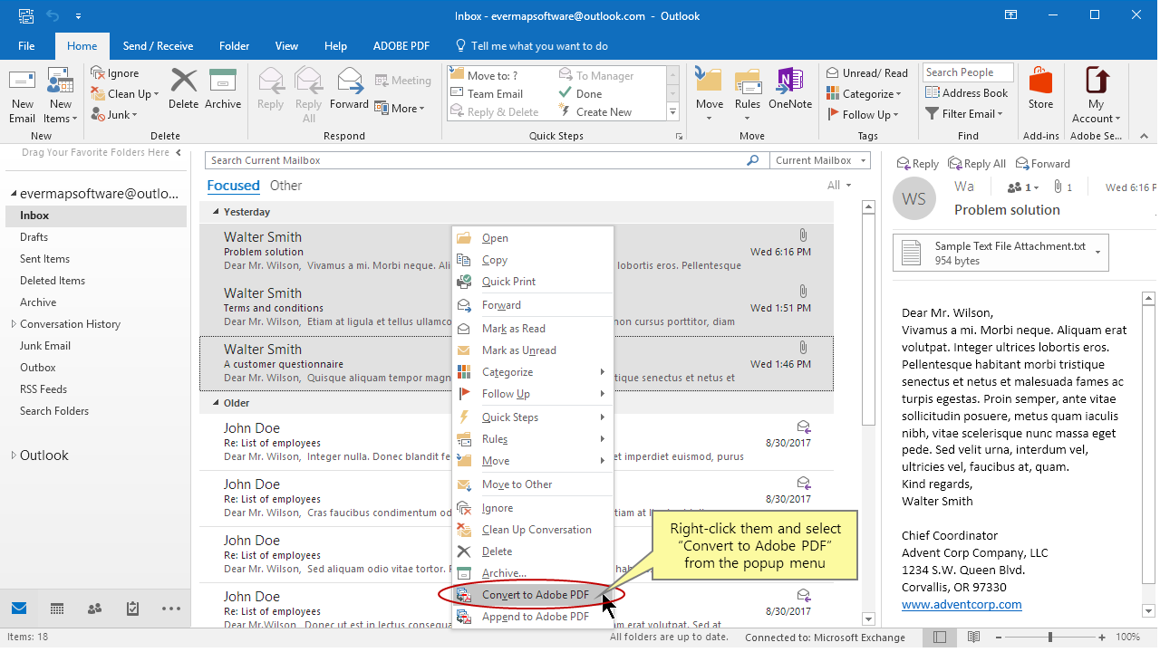The height and width of the screenshot is (652, 1160).
Task: Click the Archive icon in ribbon
Action: tap(223, 81)
